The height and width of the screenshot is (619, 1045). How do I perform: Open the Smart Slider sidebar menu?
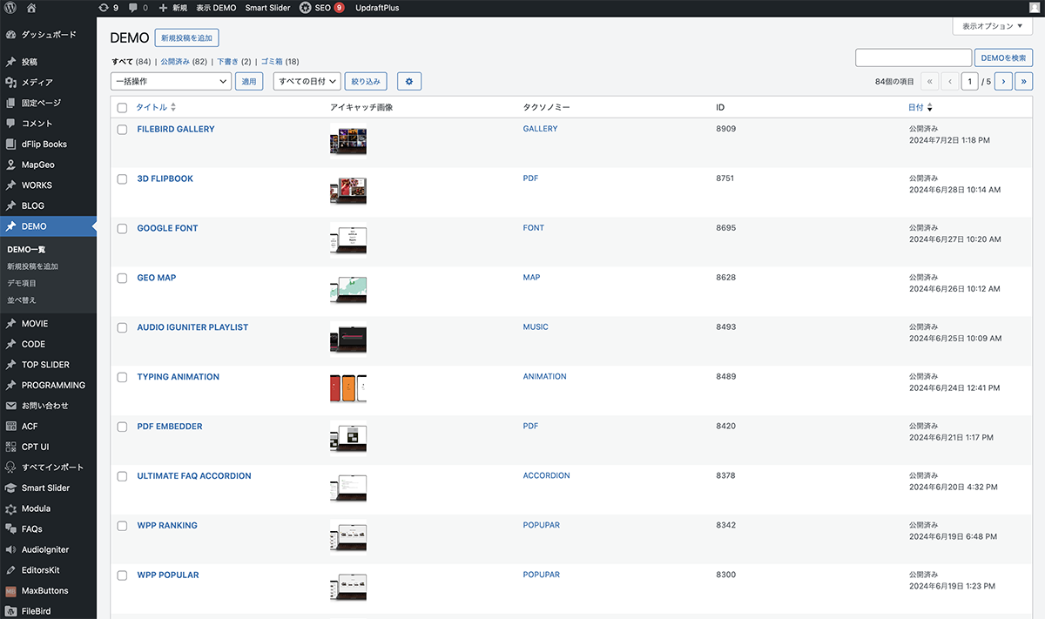pos(45,488)
